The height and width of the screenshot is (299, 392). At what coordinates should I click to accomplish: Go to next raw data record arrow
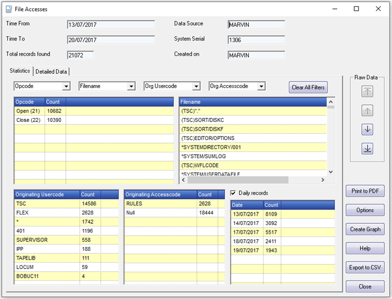367,129
